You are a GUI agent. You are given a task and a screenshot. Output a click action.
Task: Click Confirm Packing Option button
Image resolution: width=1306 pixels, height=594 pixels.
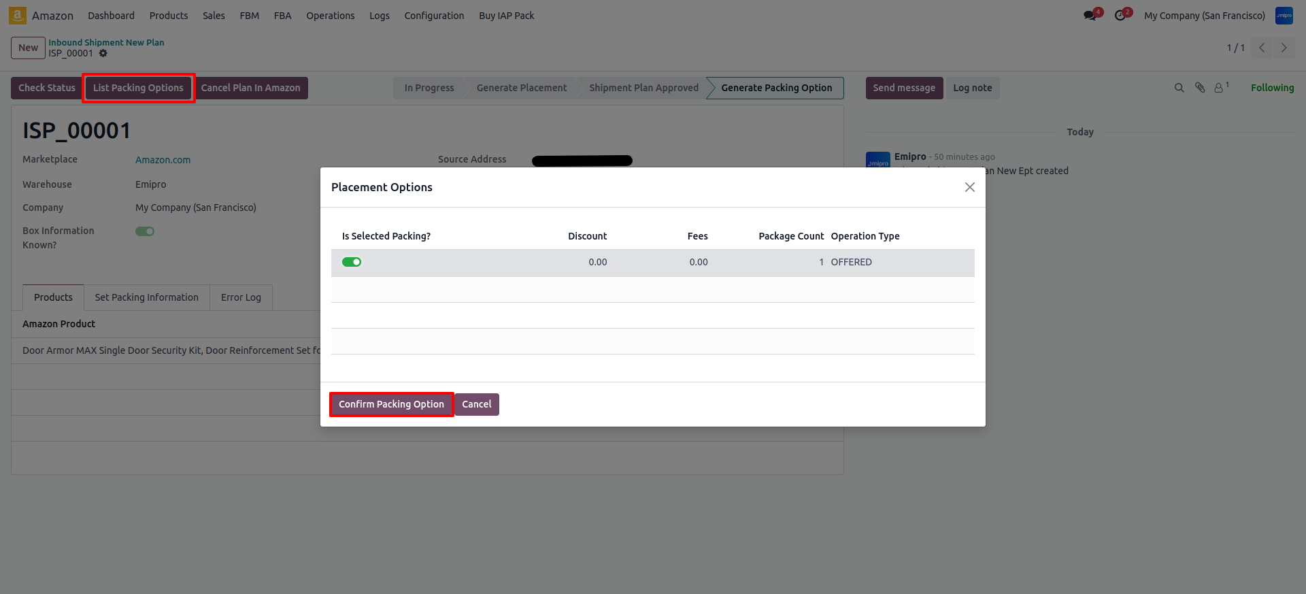coord(391,404)
